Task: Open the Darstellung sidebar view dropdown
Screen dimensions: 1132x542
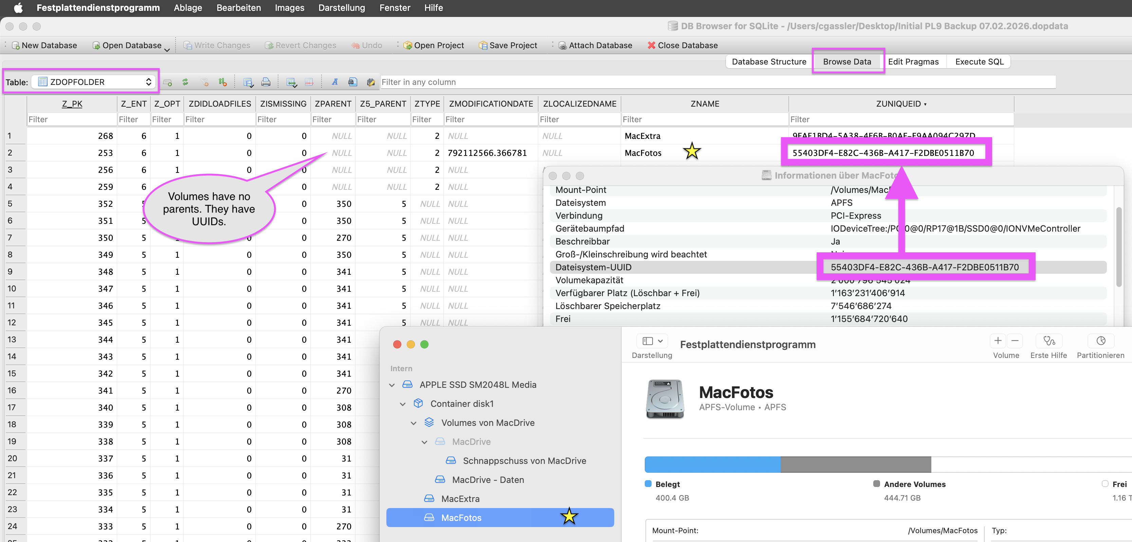Action: [x=652, y=341]
